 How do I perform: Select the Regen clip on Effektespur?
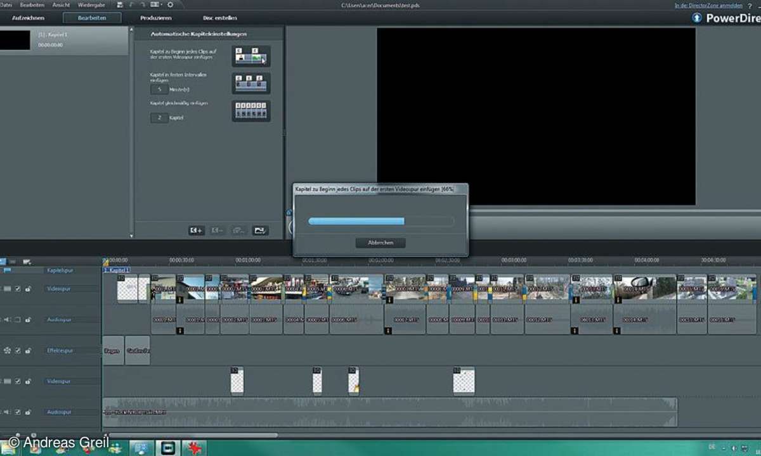(x=112, y=350)
